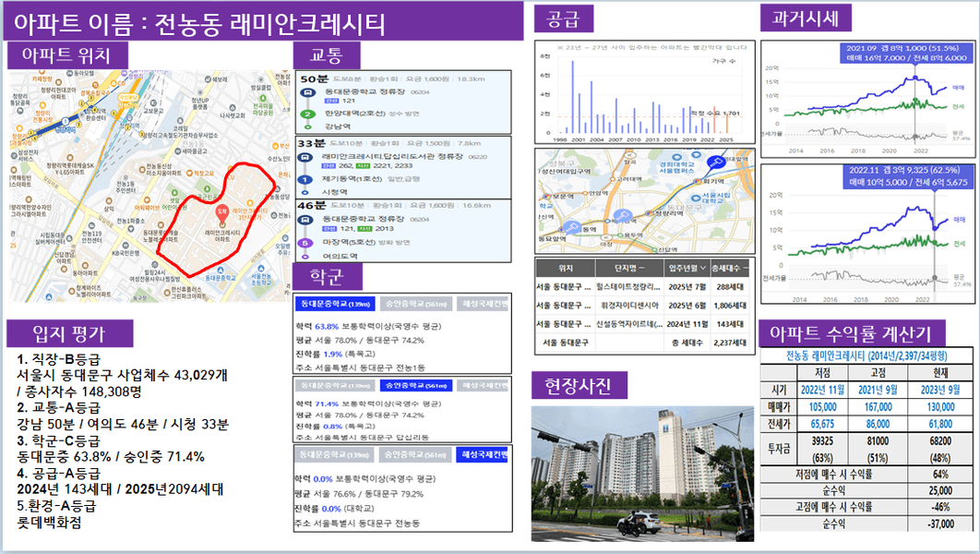The height and width of the screenshot is (554, 980).
Task: Click the apartment site photo
Action: tap(642, 474)
